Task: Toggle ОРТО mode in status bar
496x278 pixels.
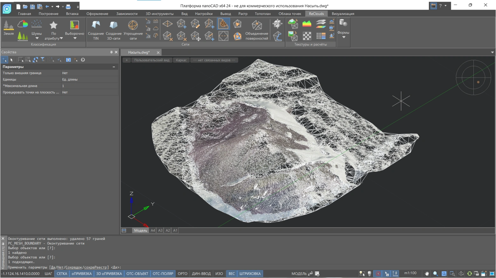Action: coord(183,274)
